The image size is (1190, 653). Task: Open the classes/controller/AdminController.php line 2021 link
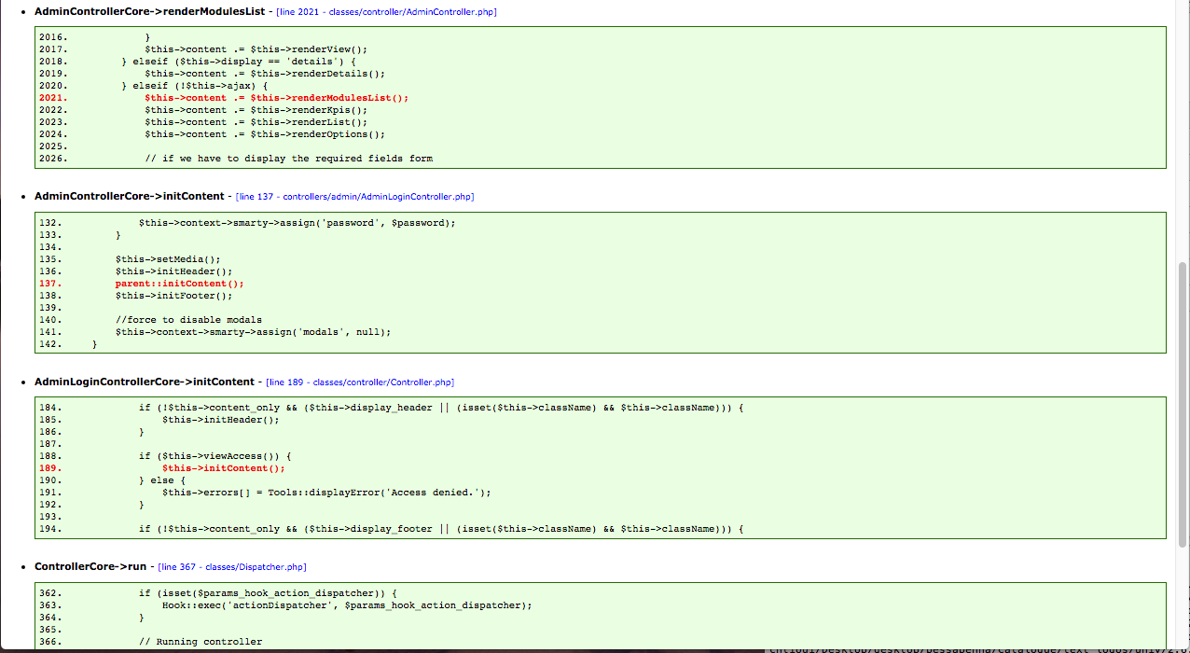coord(386,12)
